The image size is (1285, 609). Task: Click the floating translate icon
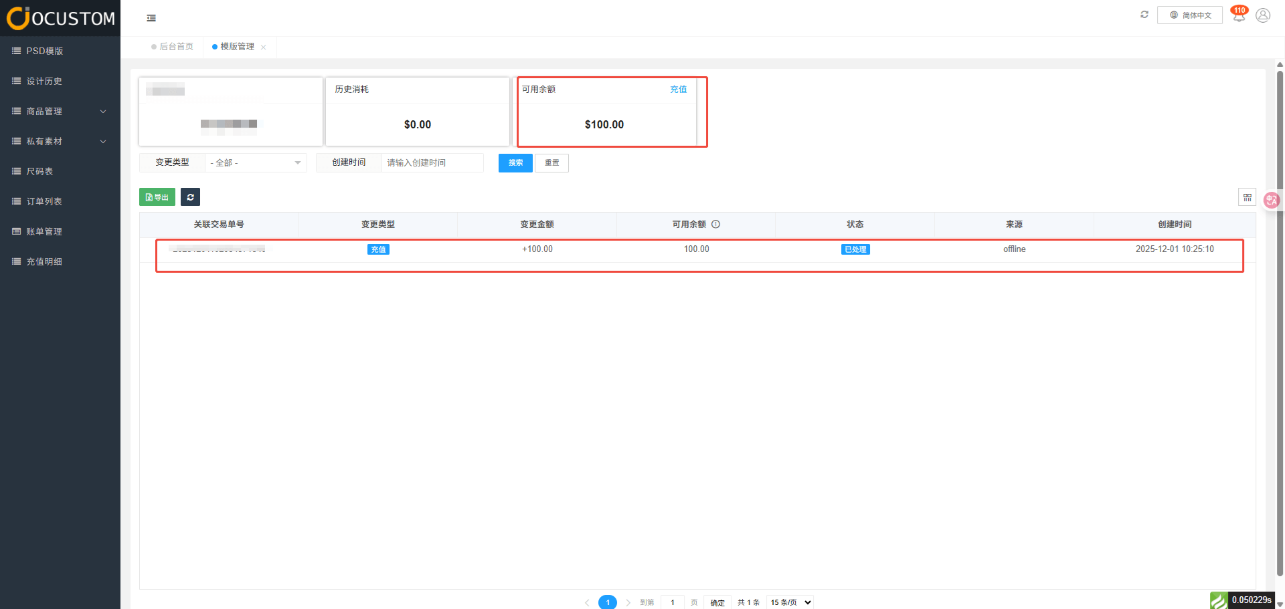1271,200
